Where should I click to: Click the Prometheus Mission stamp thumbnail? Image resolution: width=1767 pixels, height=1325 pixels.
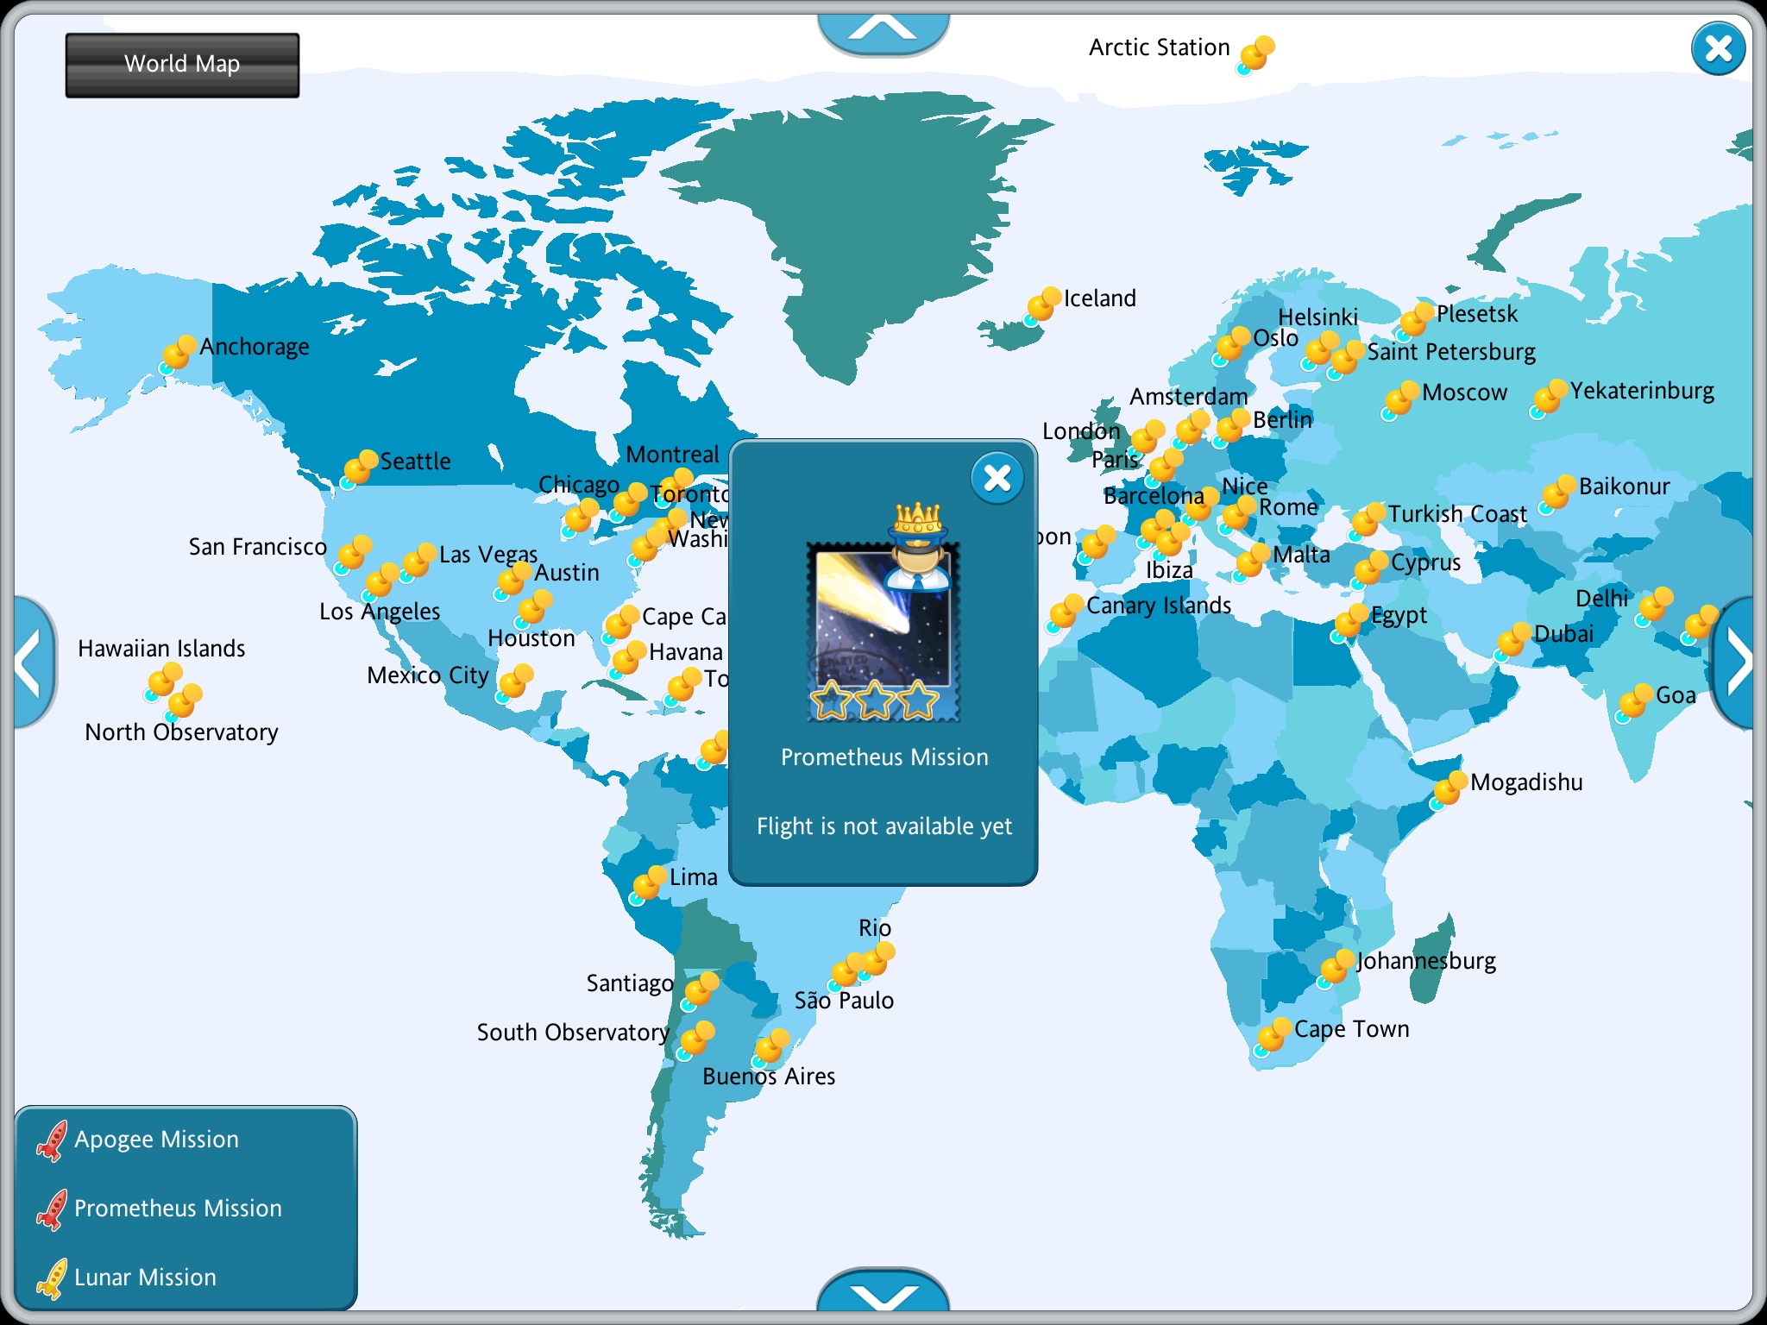(883, 630)
